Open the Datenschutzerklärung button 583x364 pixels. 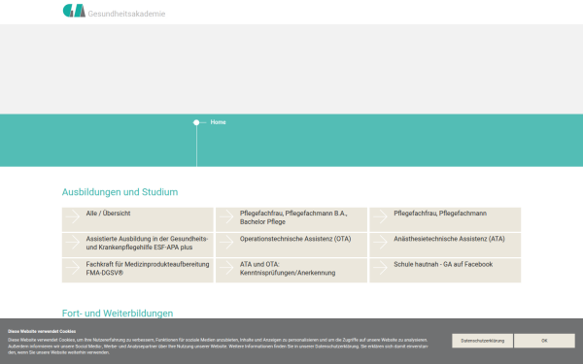tap(482, 341)
